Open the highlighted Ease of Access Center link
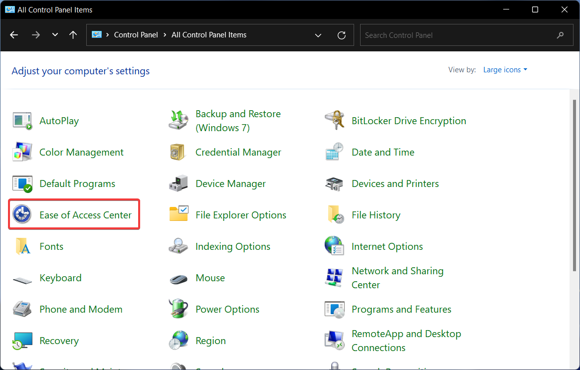 click(86, 214)
